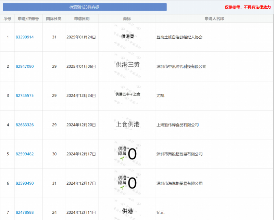Click class 31 in row 1
274x220 pixels.
pos(54,37)
